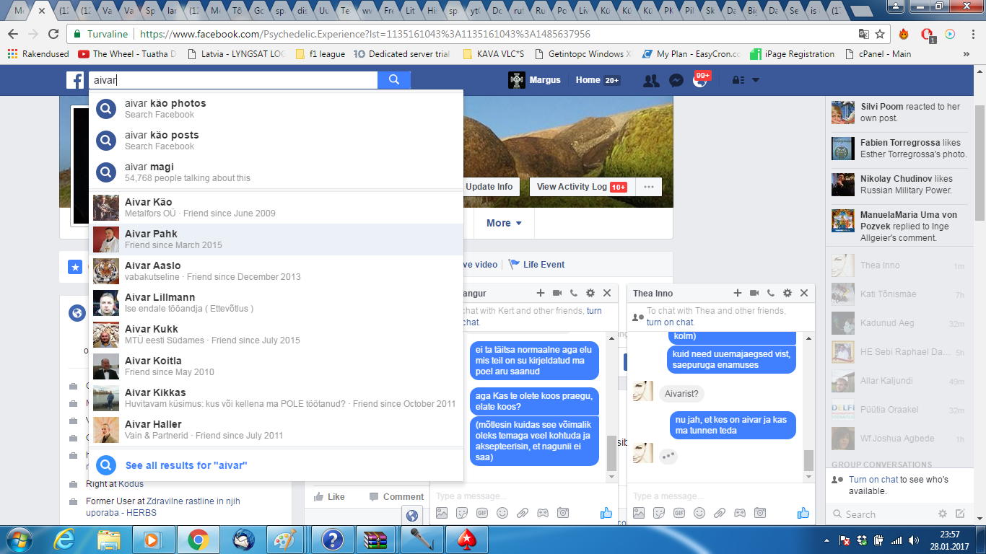Image resolution: width=986 pixels, height=554 pixels.
Task: Click See all results for "aivar"
Action: coord(276,465)
